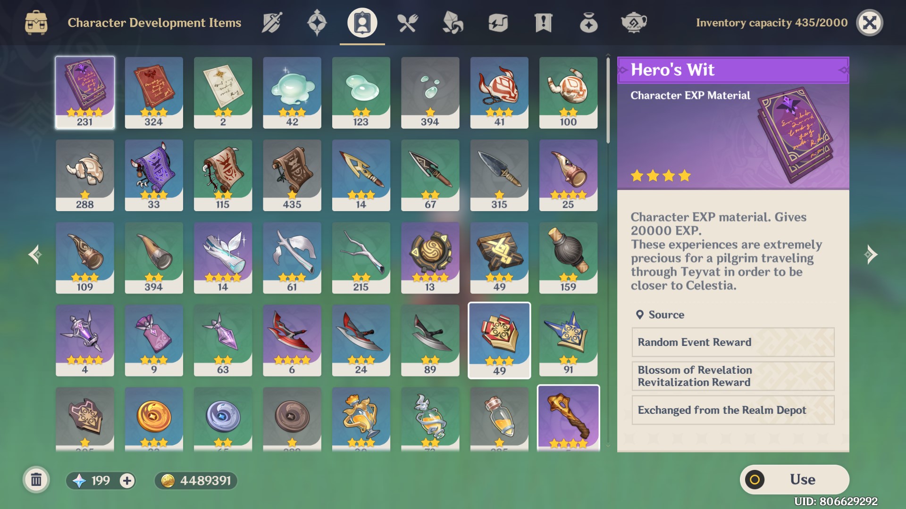Open the Quest items tab icon
This screenshot has height=509, width=906.
[543, 23]
